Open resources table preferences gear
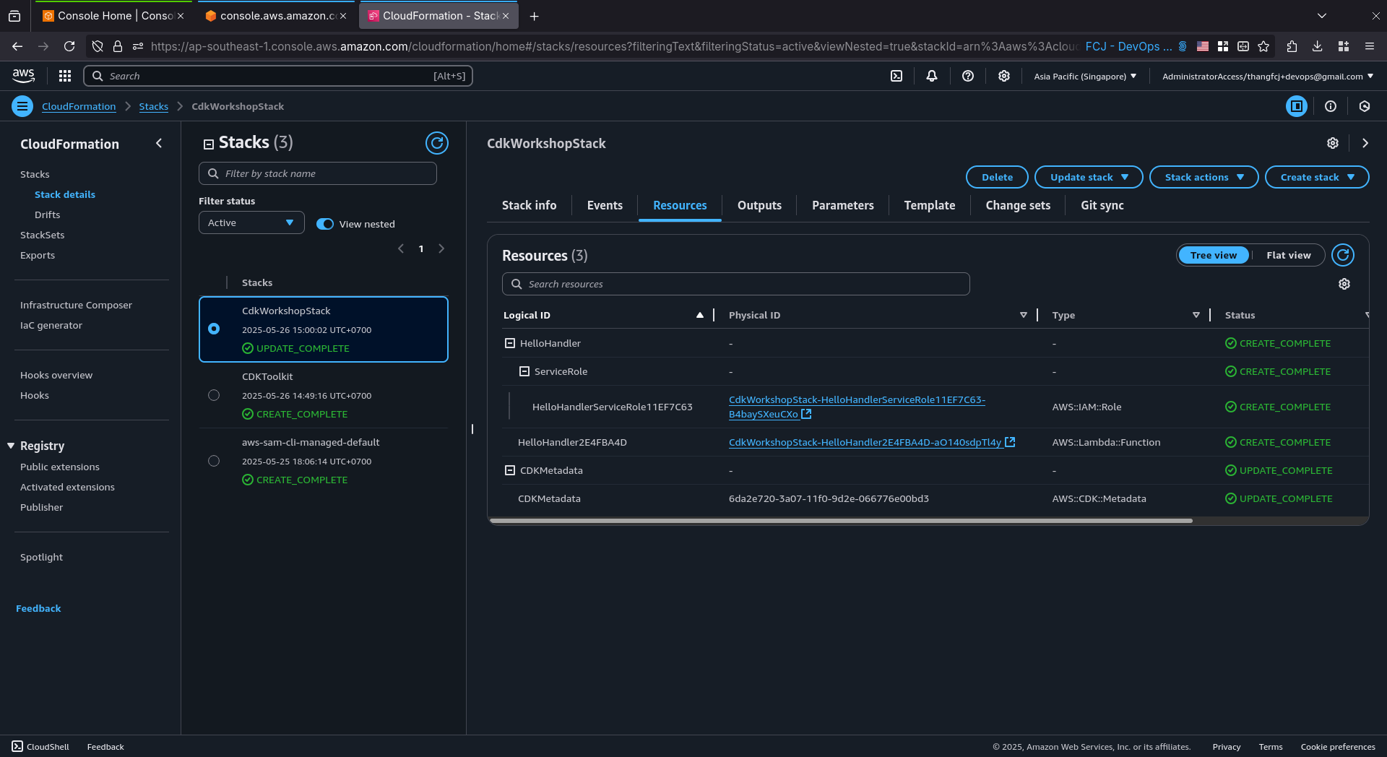The image size is (1387, 757). (x=1344, y=284)
